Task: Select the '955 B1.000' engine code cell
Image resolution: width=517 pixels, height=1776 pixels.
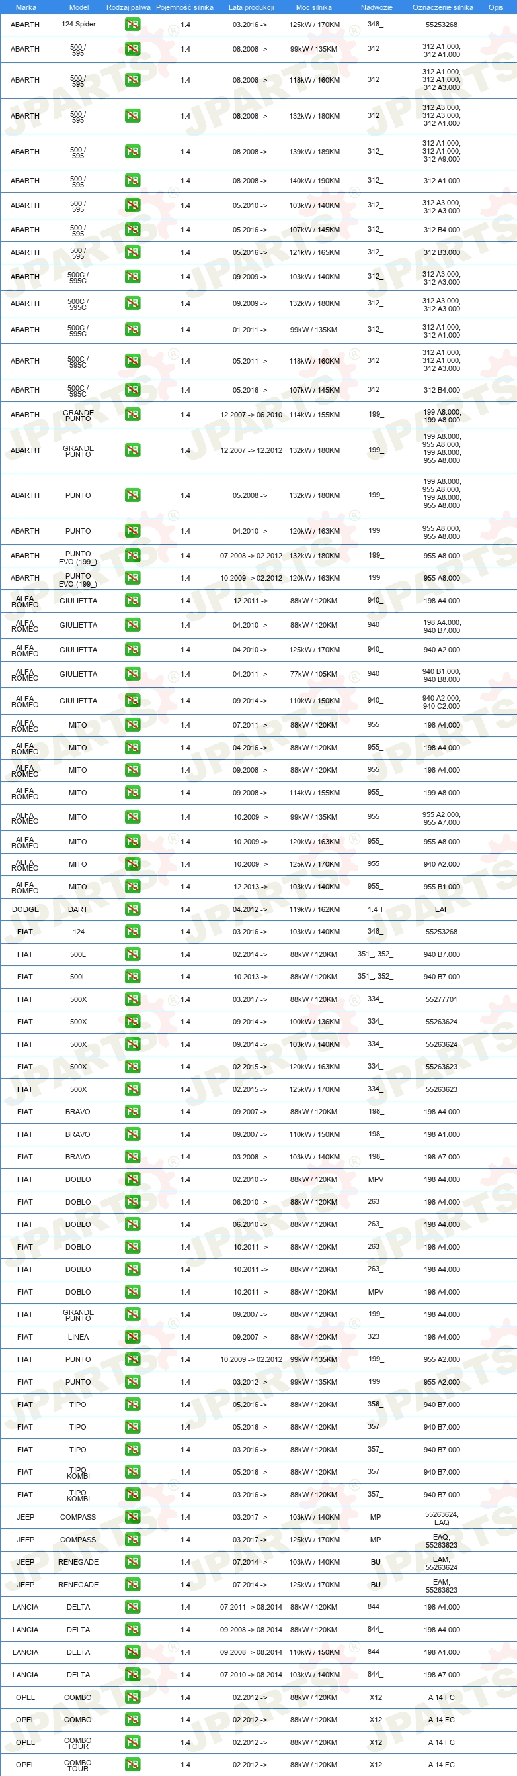Action: [x=441, y=887]
